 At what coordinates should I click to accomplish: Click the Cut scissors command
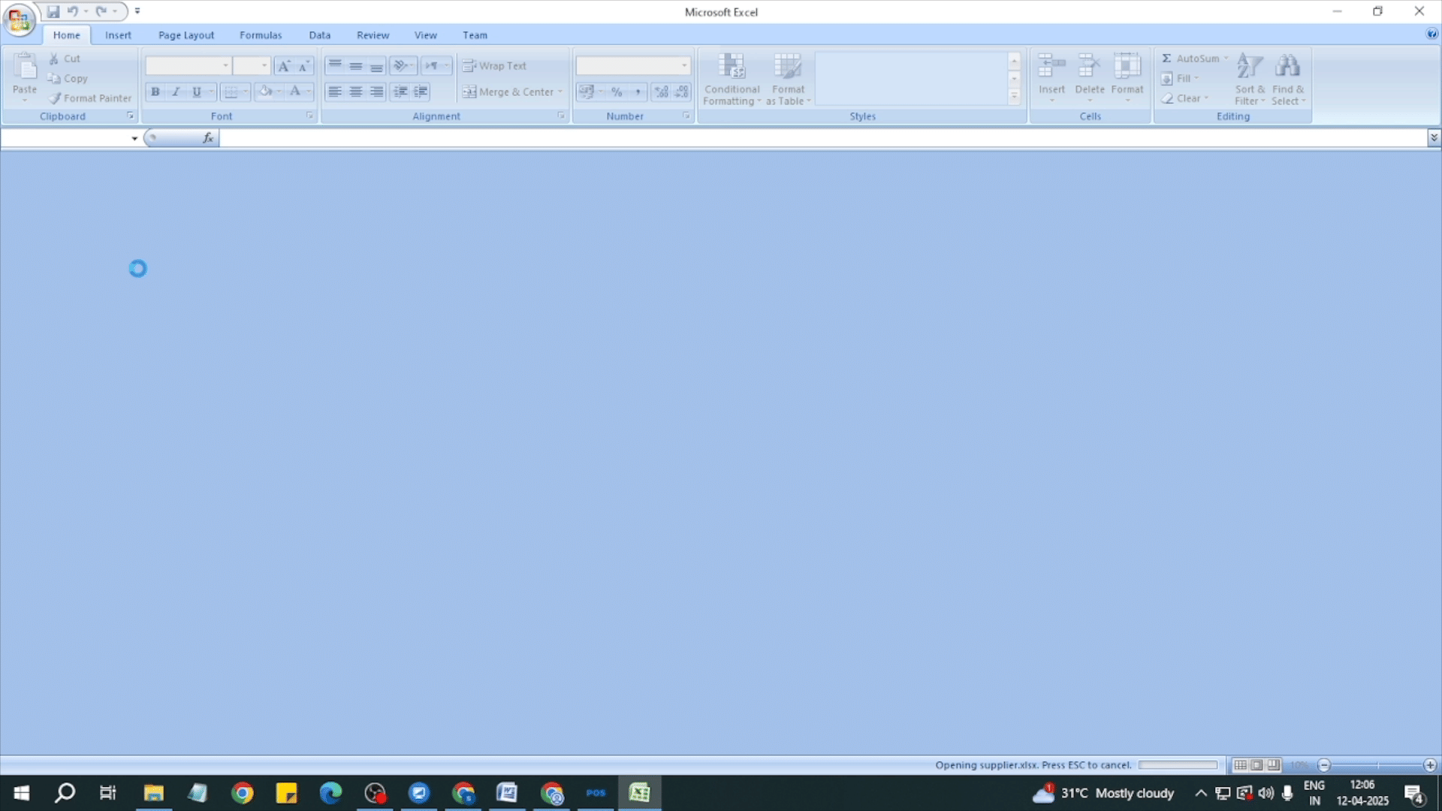point(65,59)
